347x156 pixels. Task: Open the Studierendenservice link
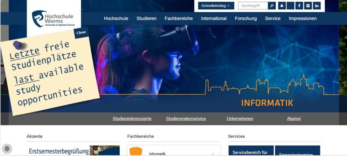(x=186, y=119)
